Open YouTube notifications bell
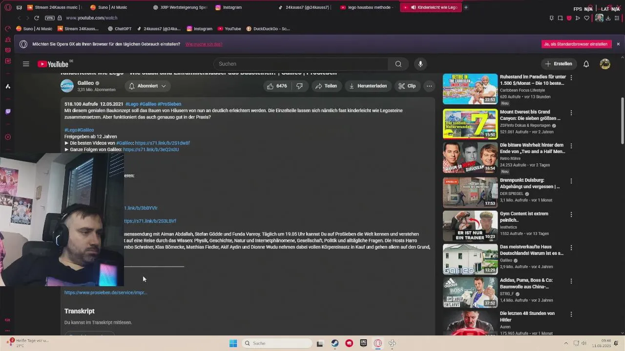625x351 pixels. point(586,64)
